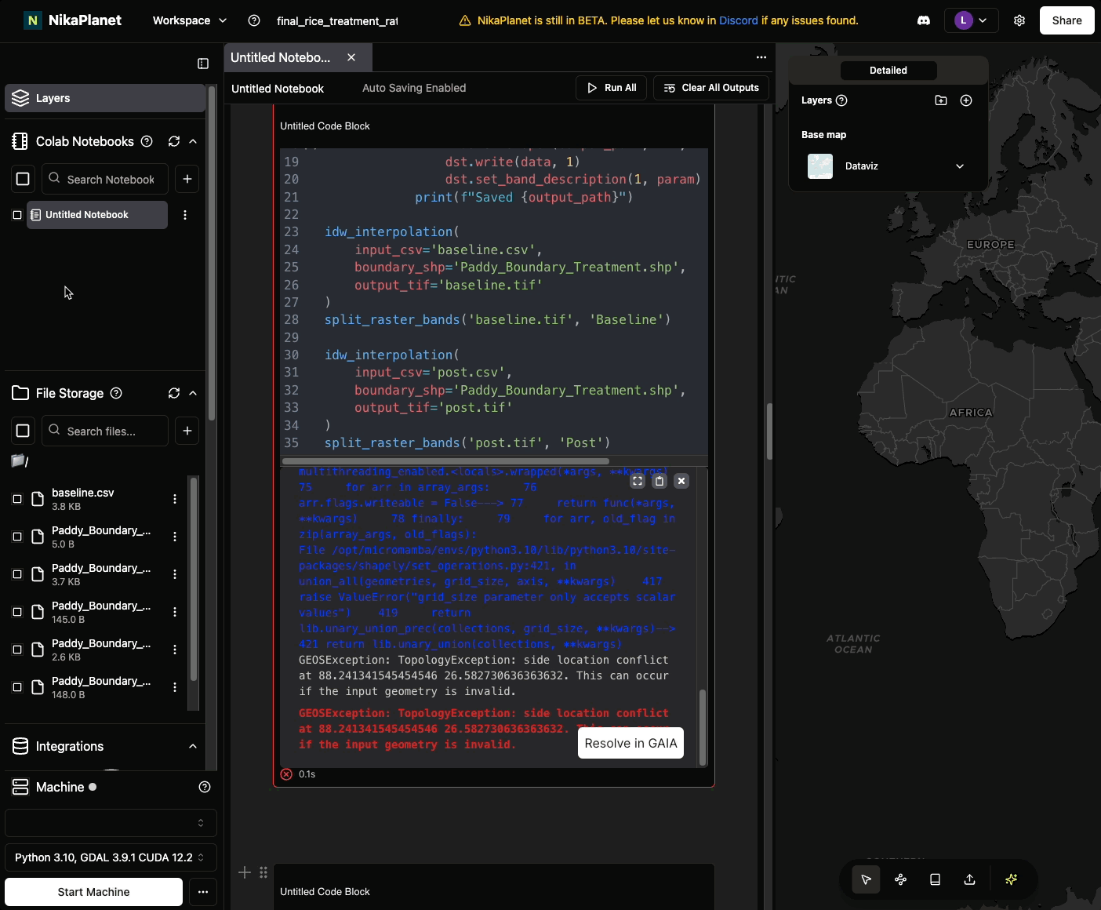Image resolution: width=1101 pixels, height=910 pixels.
Task: Expand the error output to fullscreen
Action: (638, 480)
